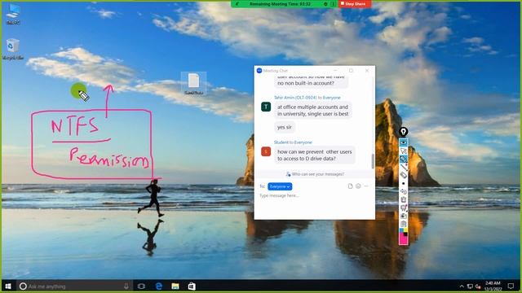This screenshot has height=293, width=522.
Task: Click the 'Student to Everyone' sender label
Action: click(x=293, y=142)
